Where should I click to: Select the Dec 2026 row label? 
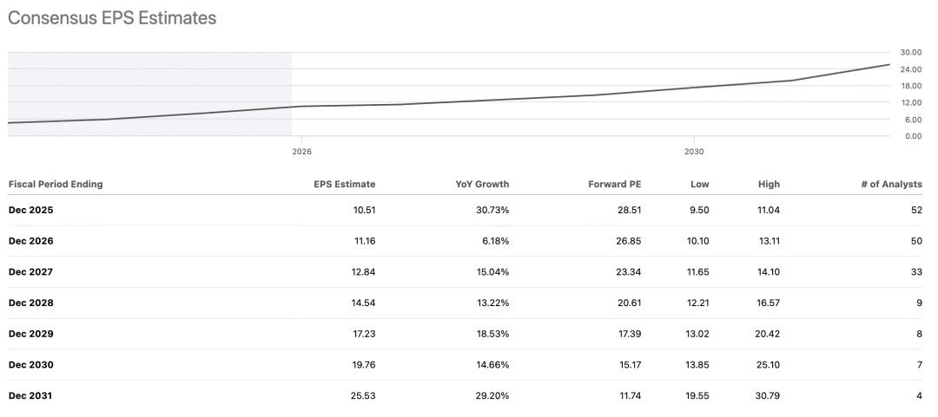click(x=30, y=241)
